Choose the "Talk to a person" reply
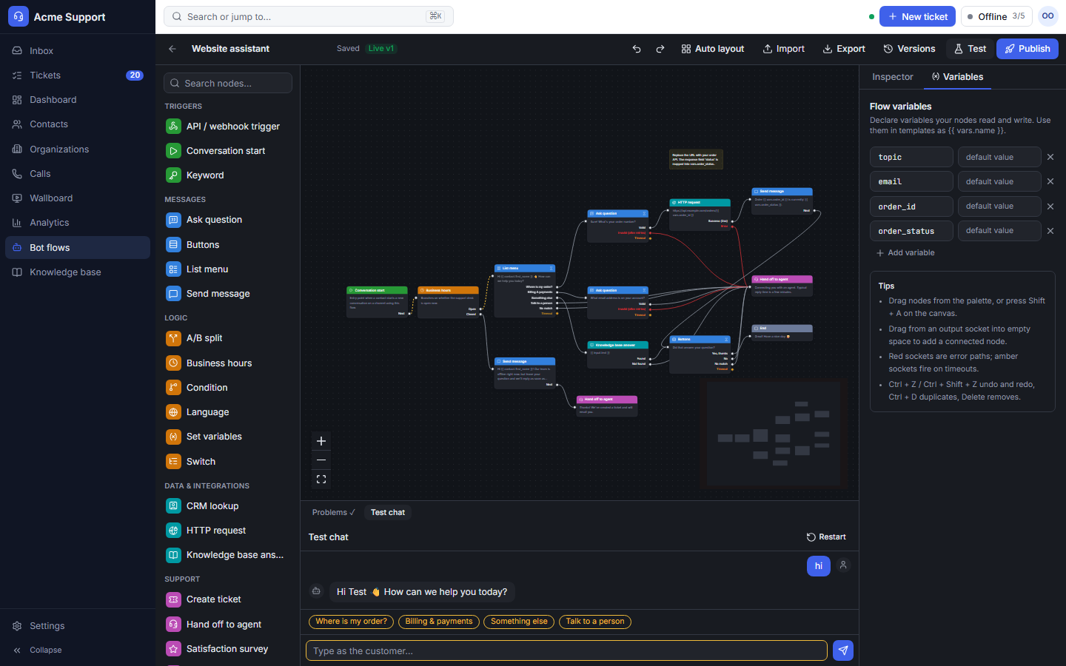This screenshot has width=1066, height=666. coord(595,622)
